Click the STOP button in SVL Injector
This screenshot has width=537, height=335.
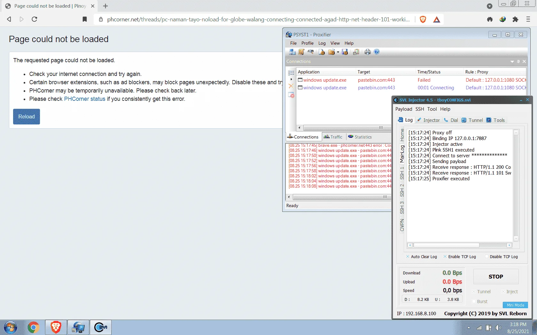pyautogui.click(x=496, y=277)
